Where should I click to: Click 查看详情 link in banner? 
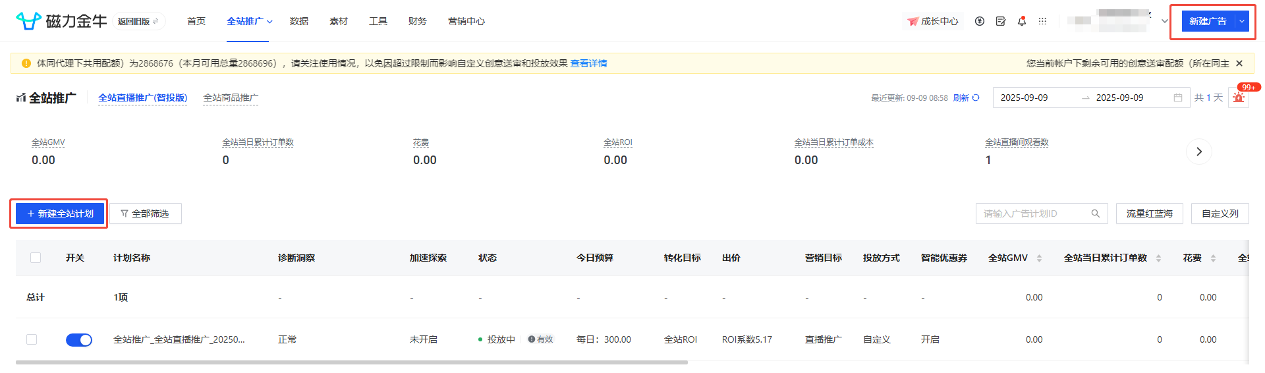click(589, 63)
